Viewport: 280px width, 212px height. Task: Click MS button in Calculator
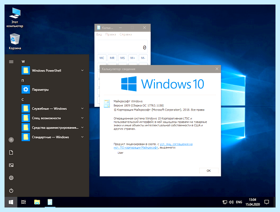click(122, 58)
